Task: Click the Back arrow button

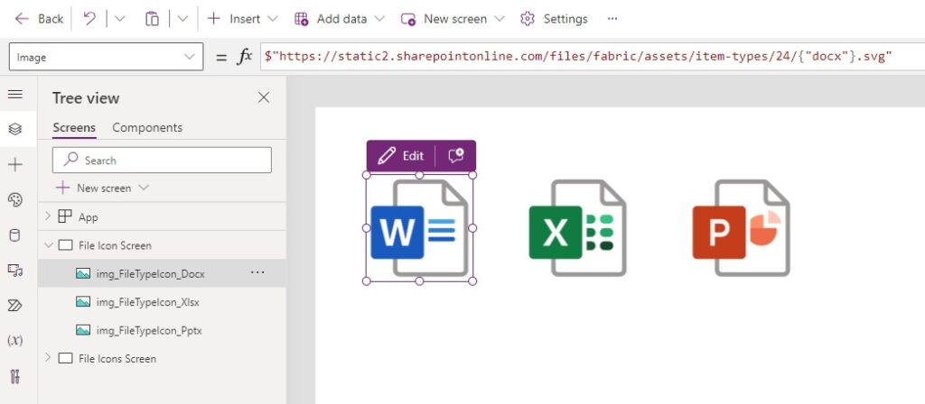Action: [38, 19]
